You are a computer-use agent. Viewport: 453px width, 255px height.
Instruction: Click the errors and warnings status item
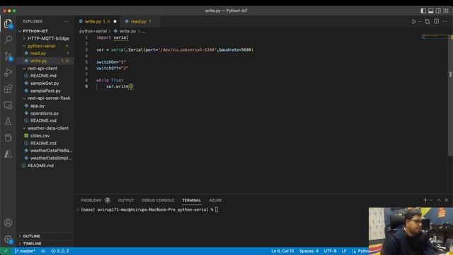click(x=60, y=251)
